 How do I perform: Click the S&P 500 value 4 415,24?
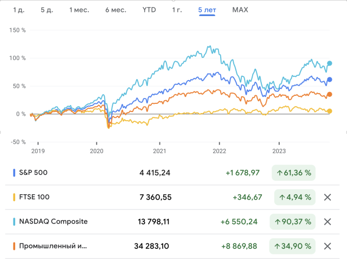click(x=155, y=173)
